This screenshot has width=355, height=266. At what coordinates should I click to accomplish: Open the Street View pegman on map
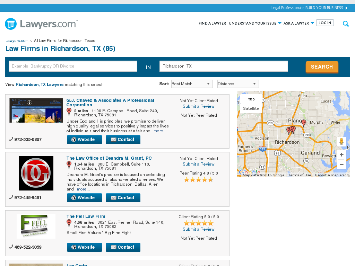point(341,142)
